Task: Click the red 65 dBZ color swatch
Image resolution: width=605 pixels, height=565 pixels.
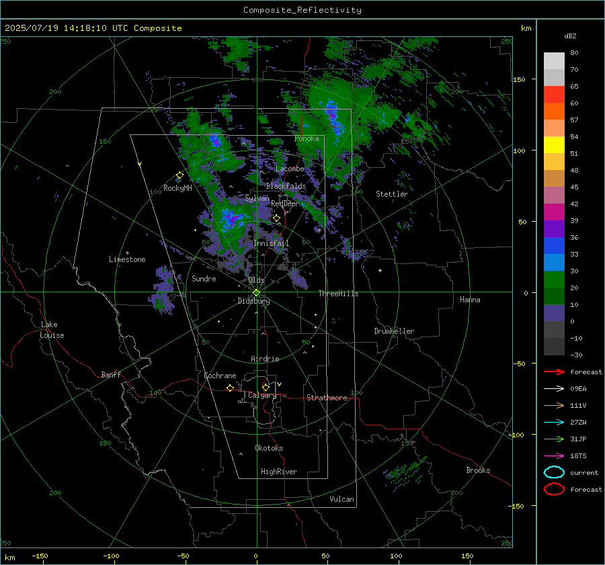Action: (554, 94)
